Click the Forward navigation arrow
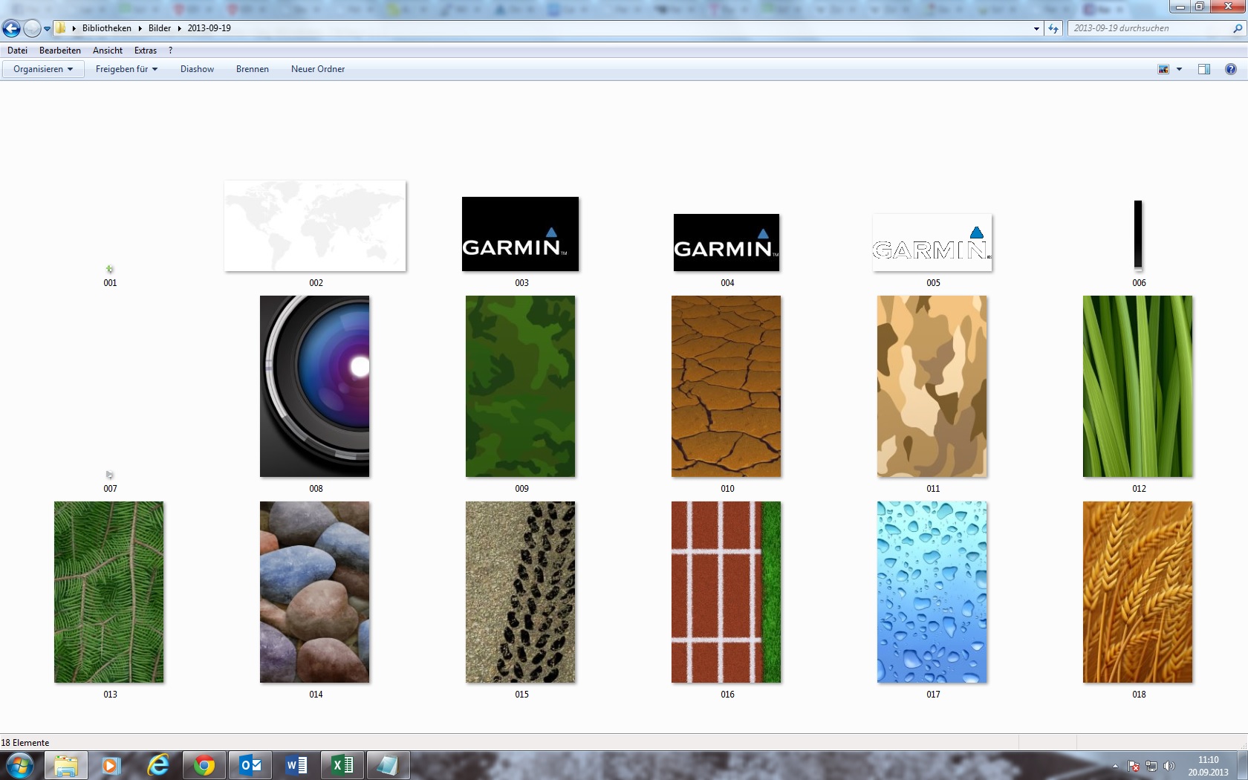The height and width of the screenshot is (780, 1248). click(x=32, y=28)
